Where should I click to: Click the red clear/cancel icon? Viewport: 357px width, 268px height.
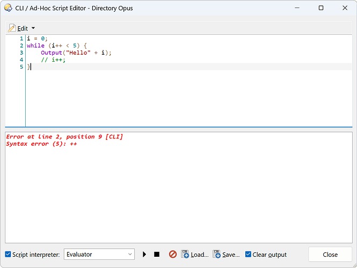pyautogui.click(x=173, y=255)
